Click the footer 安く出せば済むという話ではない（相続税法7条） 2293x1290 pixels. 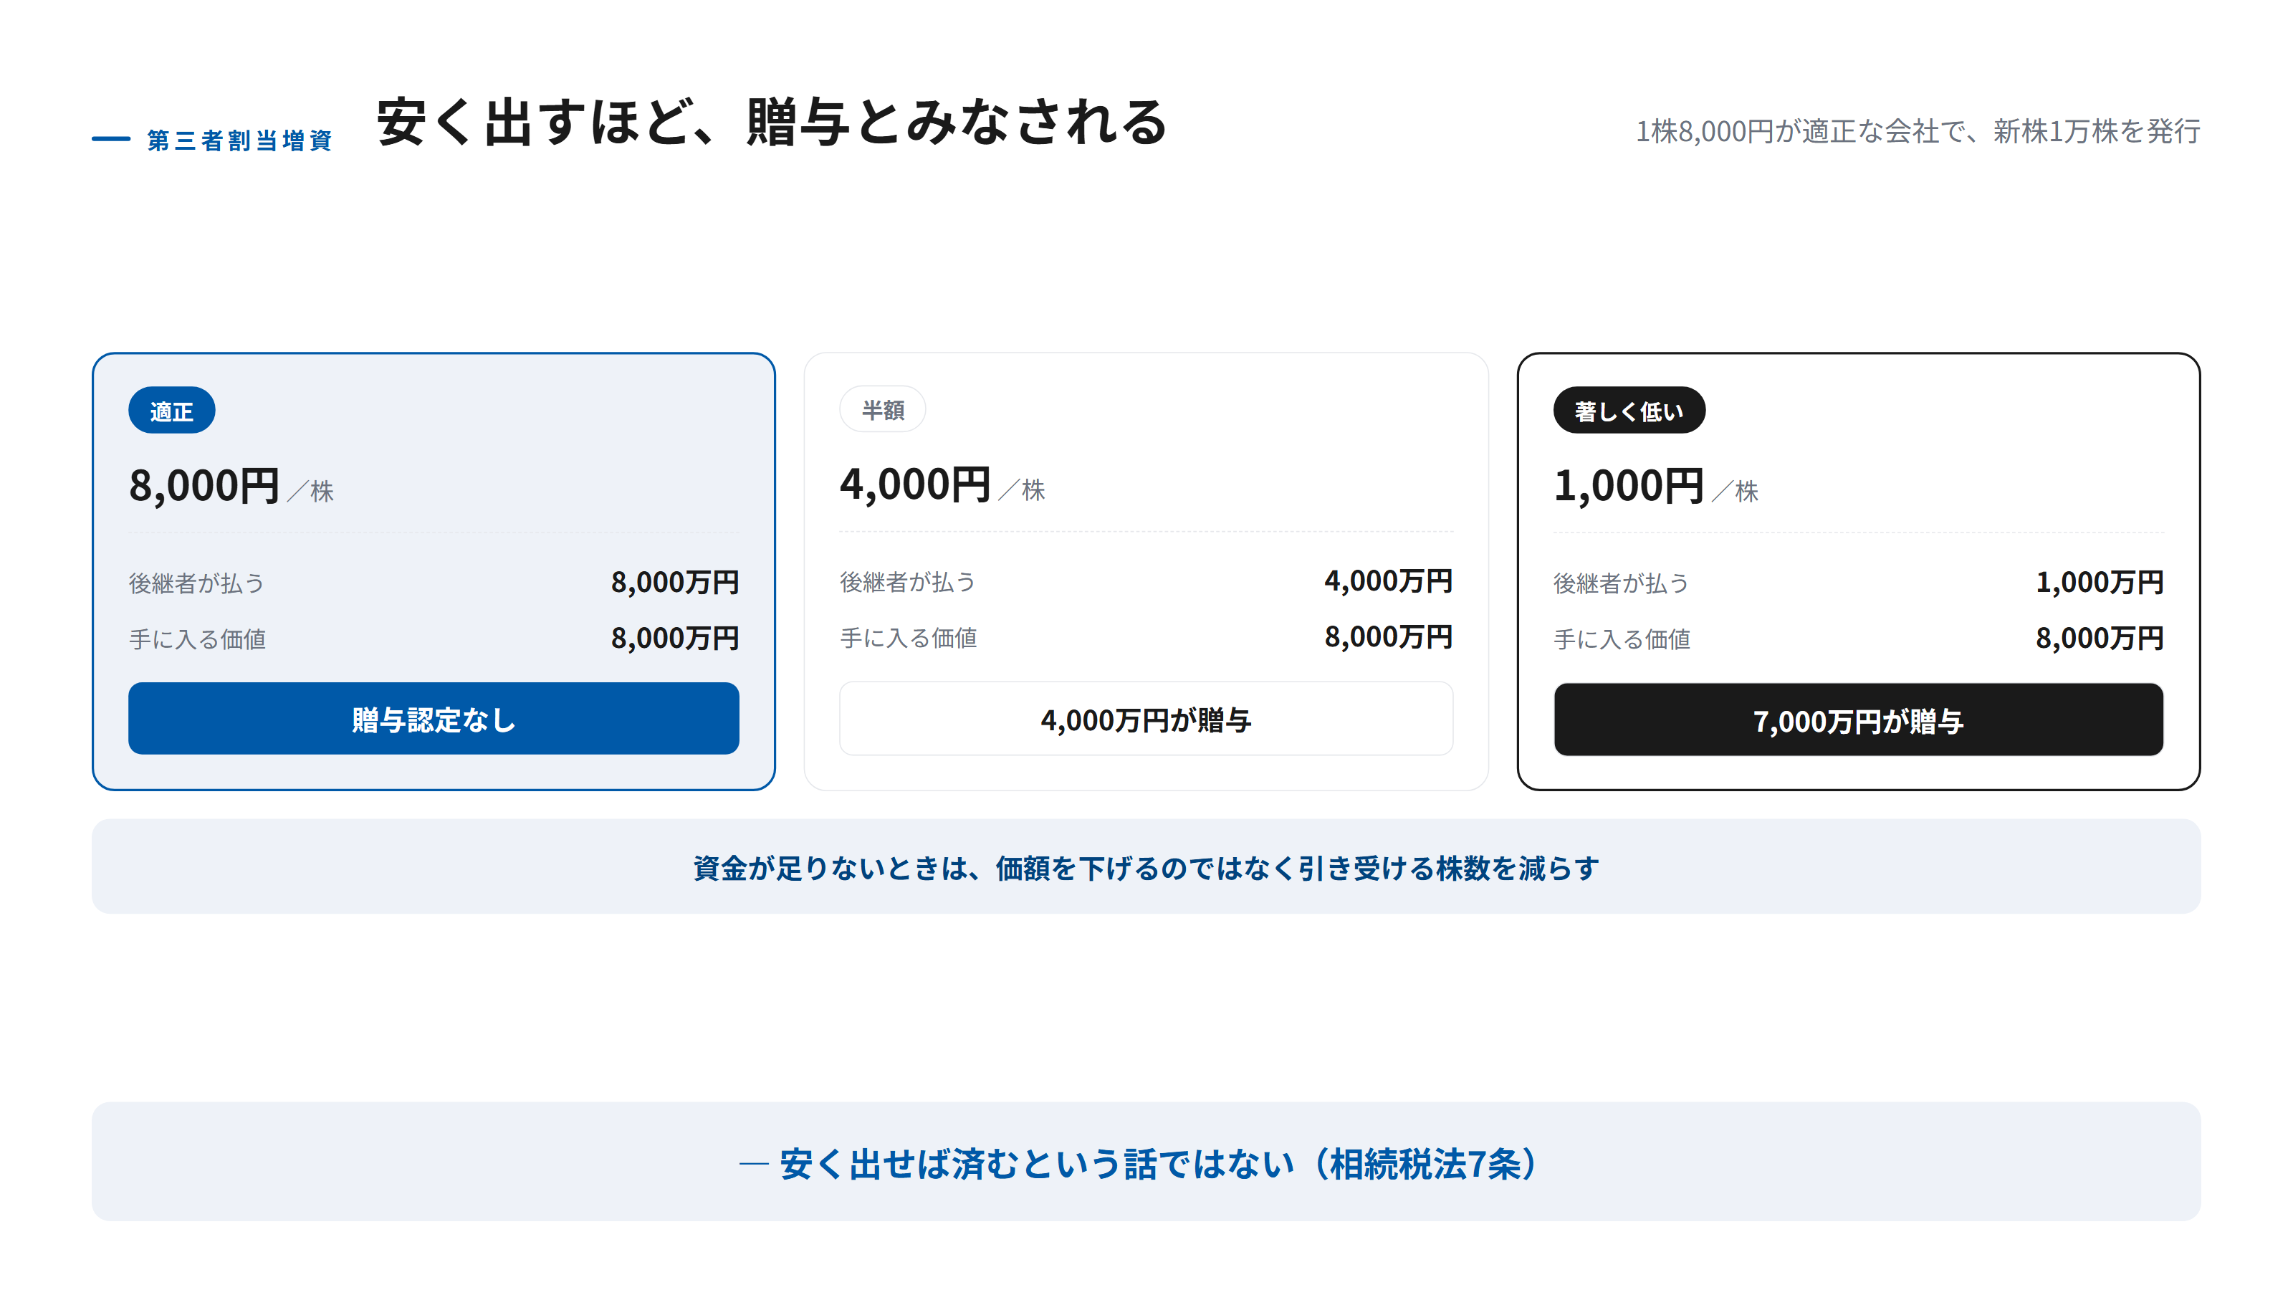[1146, 1162]
